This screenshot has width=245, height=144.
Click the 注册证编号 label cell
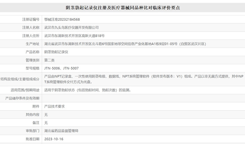(x=21, y=19)
